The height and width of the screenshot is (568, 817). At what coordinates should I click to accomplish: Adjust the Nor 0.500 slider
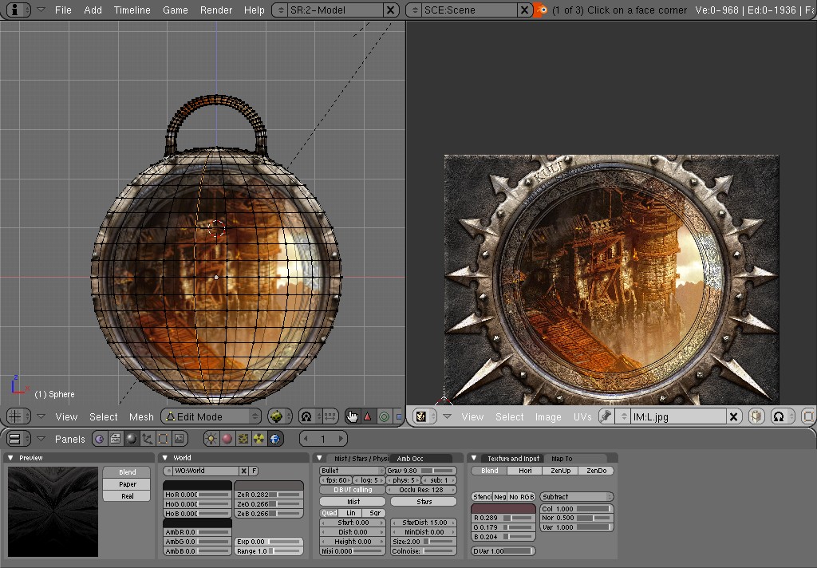(576, 518)
